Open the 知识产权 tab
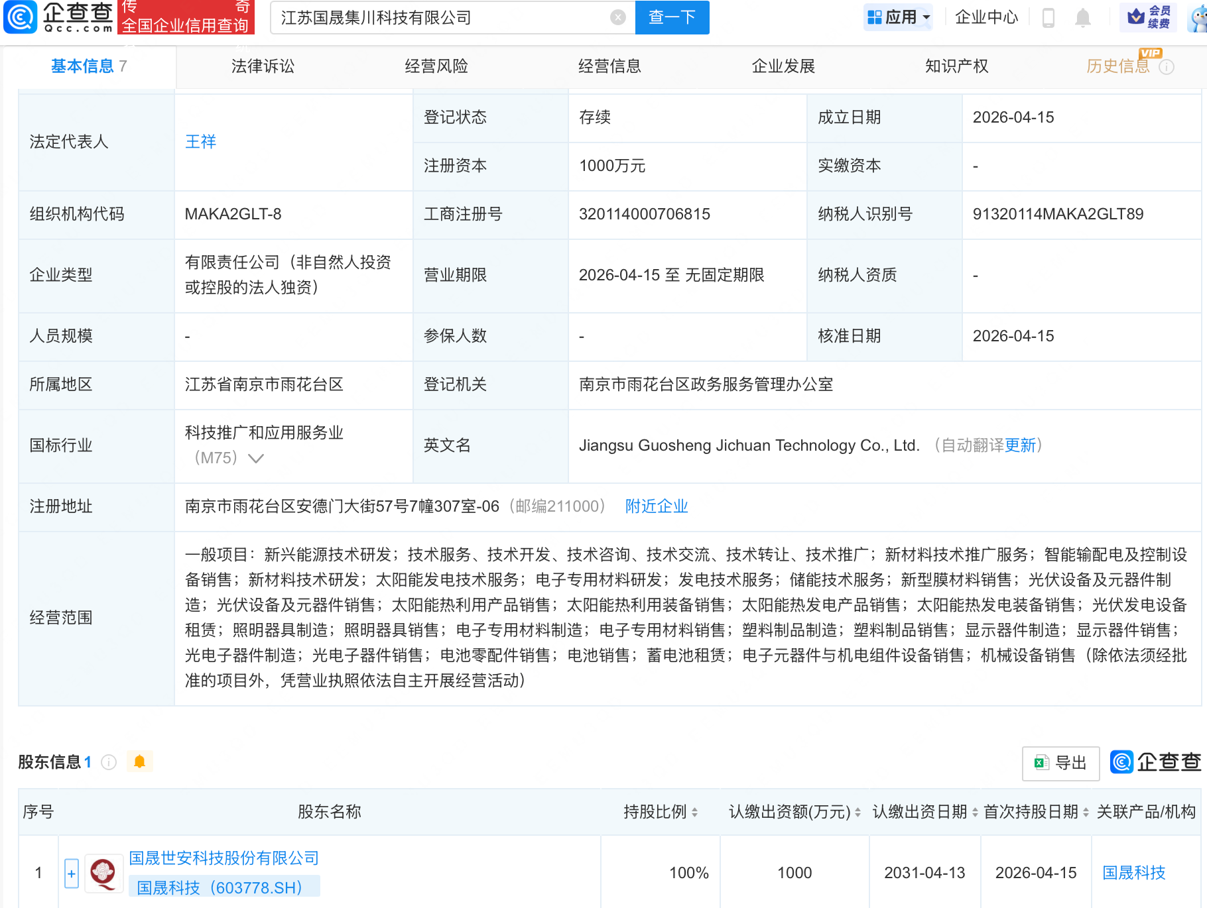 point(956,66)
